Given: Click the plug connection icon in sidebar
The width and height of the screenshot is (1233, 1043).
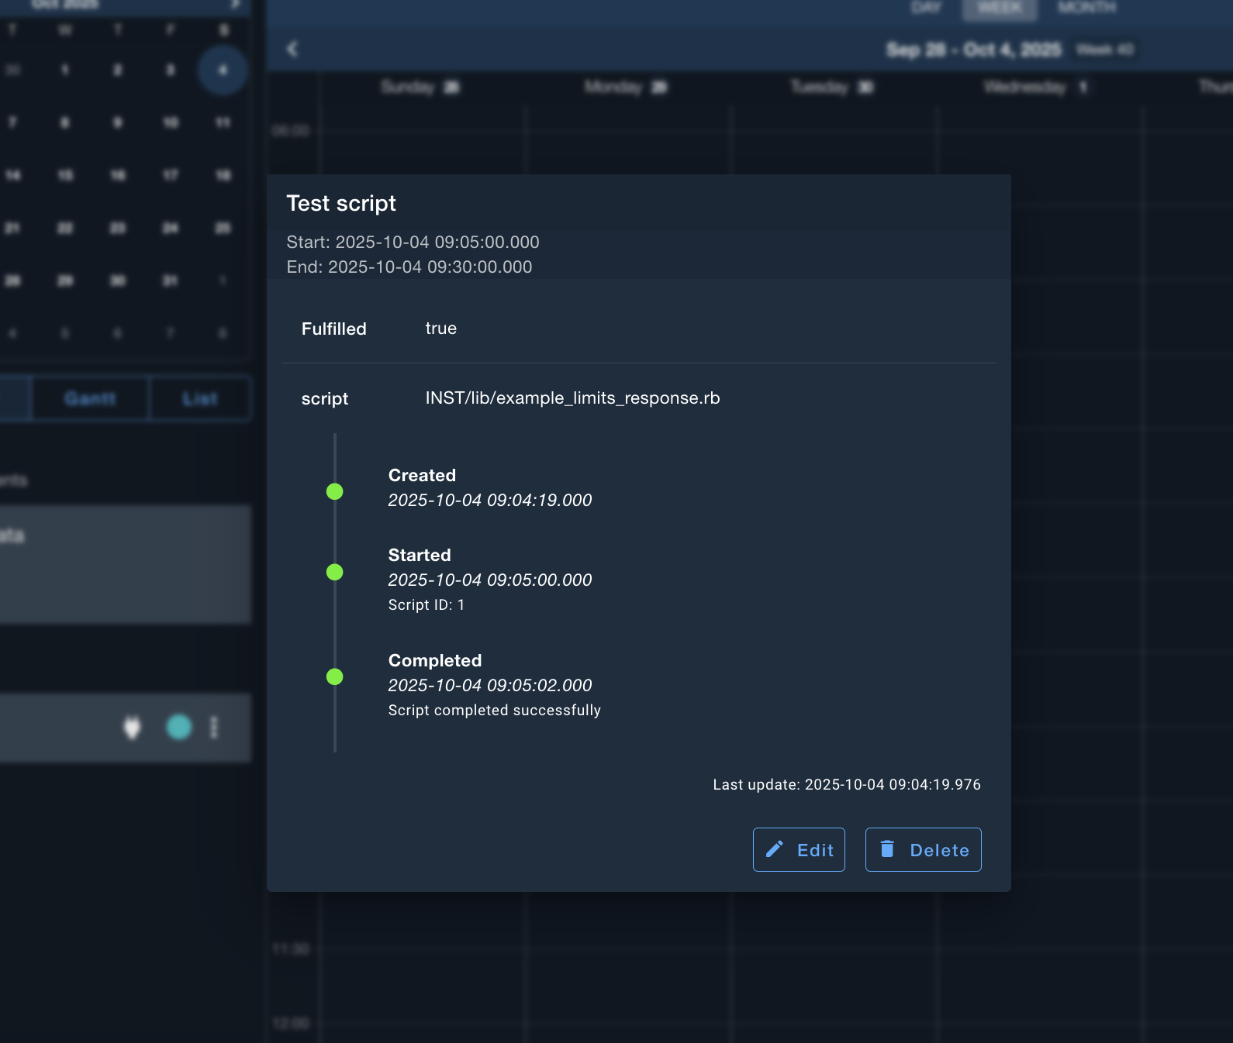Looking at the screenshot, I should point(132,728).
